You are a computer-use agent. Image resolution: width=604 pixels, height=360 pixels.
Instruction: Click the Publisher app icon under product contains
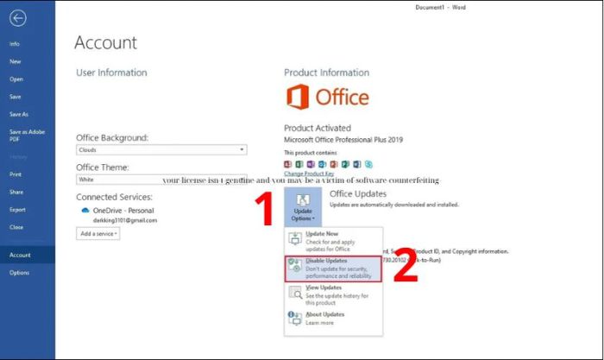(x=345, y=164)
